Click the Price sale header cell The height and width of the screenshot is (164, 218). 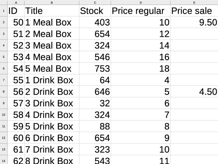194,11
